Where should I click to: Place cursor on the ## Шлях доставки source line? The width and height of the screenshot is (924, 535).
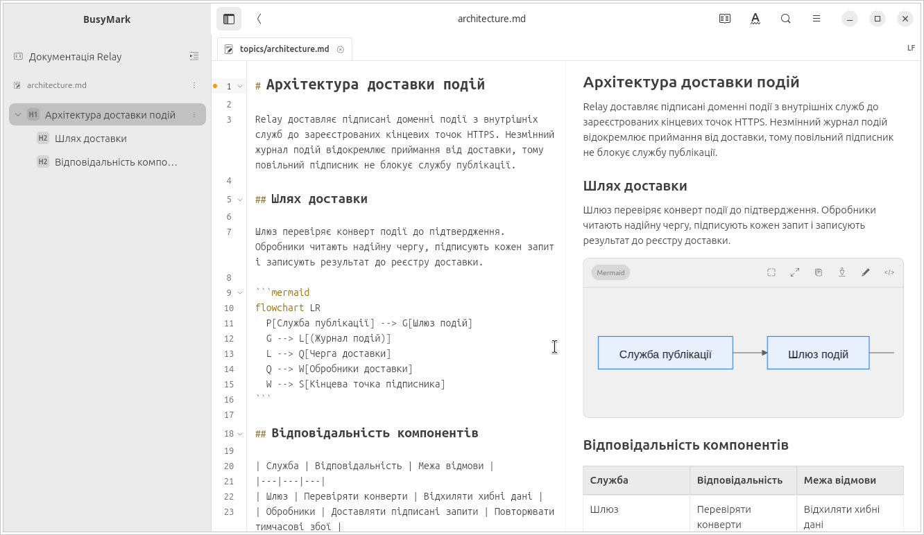click(x=311, y=200)
